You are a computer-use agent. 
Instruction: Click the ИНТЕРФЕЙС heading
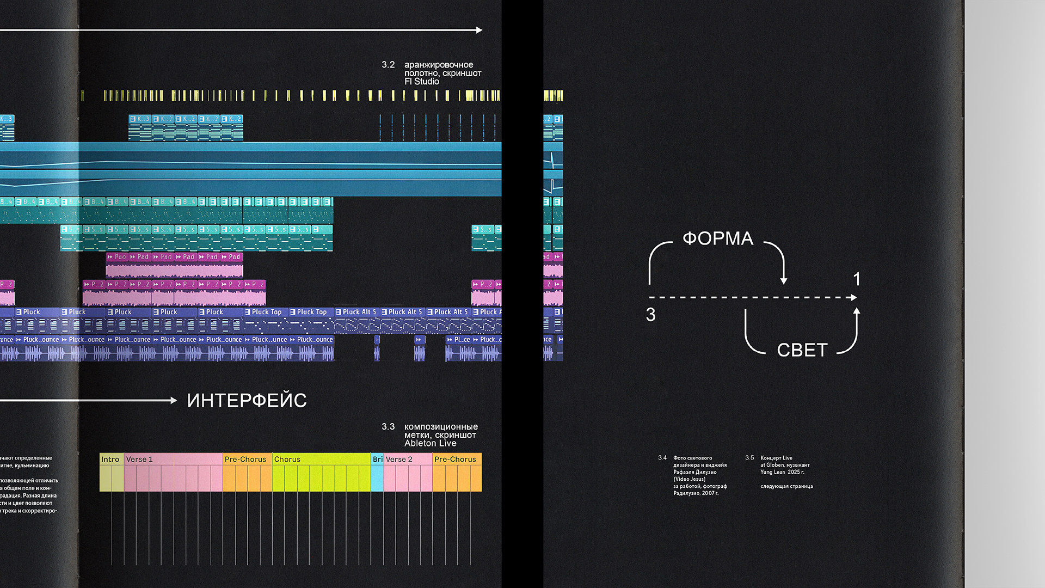(x=247, y=401)
